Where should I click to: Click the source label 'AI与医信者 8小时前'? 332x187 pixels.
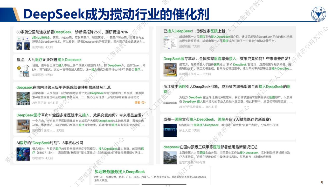(45, 103)
